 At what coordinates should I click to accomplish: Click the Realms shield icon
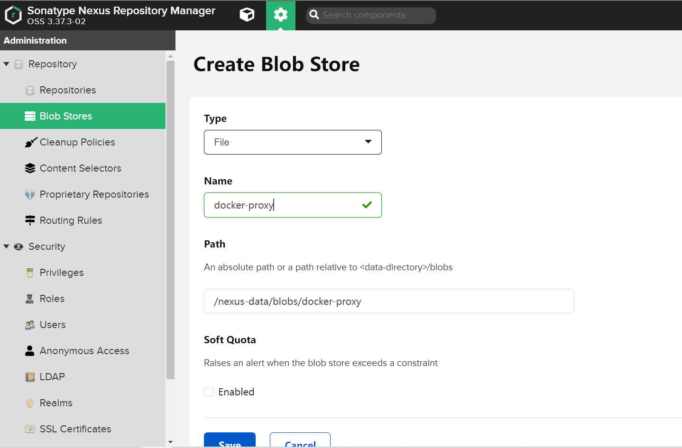(x=30, y=403)
